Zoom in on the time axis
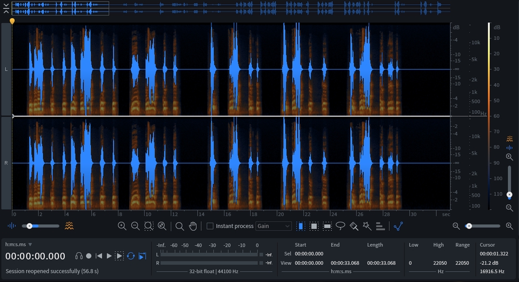This screenshot has width=519, height=282. click(122, 226)
